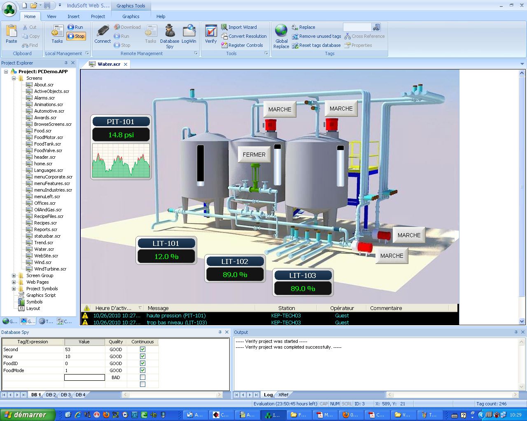Click the Import Wizard icon

click(x=224, y=27)
